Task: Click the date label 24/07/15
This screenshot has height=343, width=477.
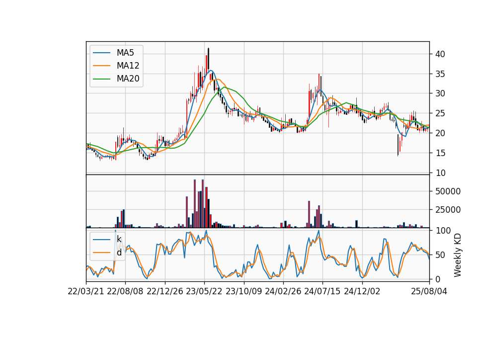Action: pos(322,291)
